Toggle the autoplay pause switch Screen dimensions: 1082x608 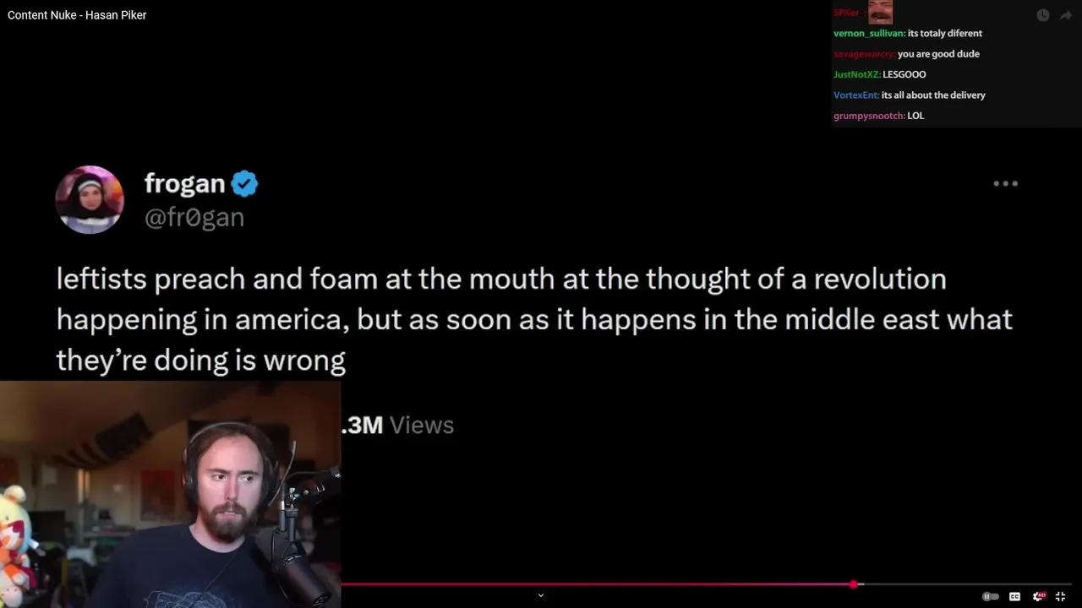[990, 596]
